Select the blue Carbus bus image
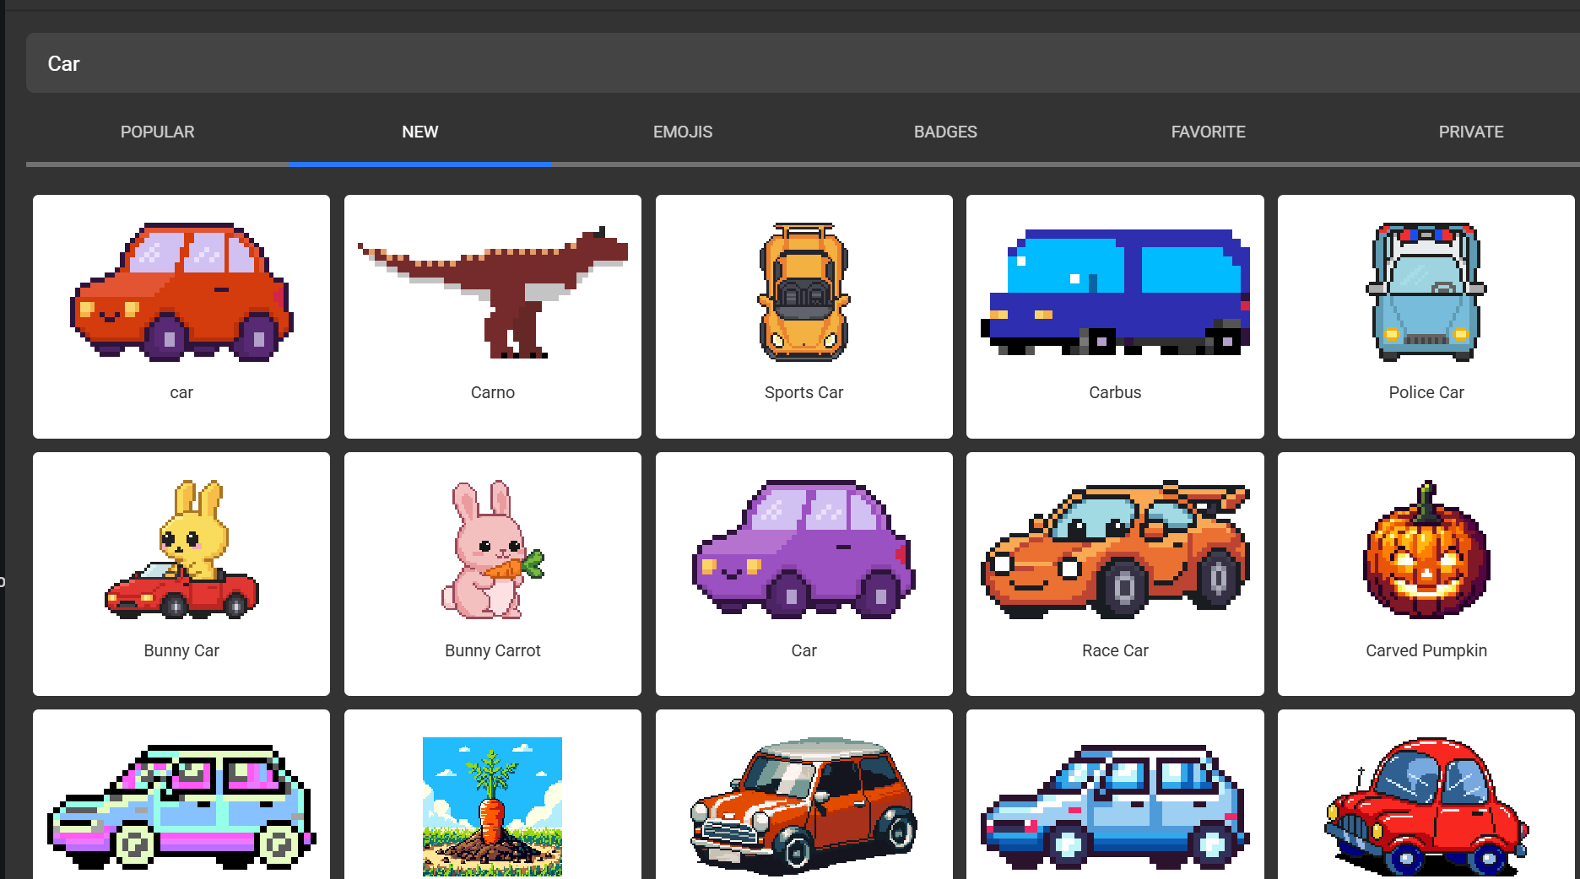The height and width of the screenshot is (879, 1580). click(1115, 292)
